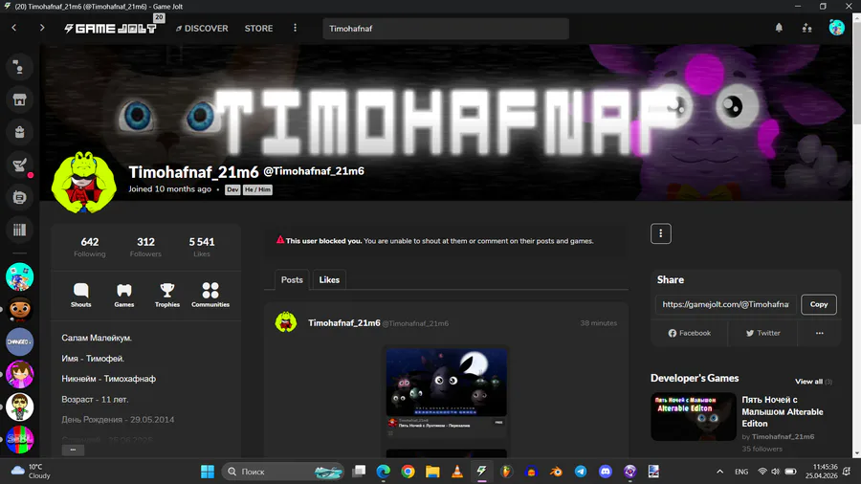This screenshot has width=861, height=484.
Task: Show hidden system tray icons
Action: click(719, 472)
